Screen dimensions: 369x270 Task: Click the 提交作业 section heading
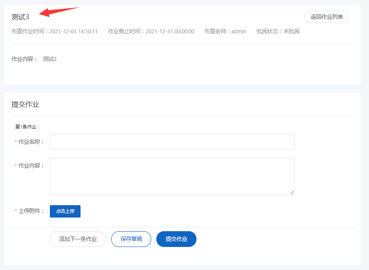25,105
